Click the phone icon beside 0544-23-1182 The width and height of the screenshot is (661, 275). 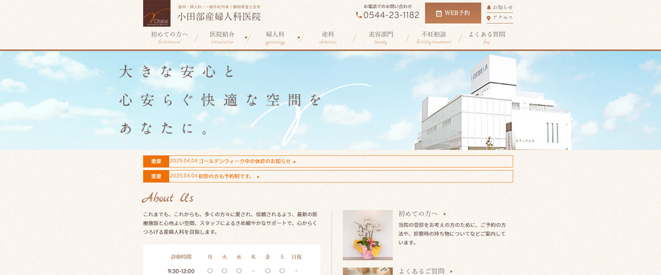tap(359, 15)
